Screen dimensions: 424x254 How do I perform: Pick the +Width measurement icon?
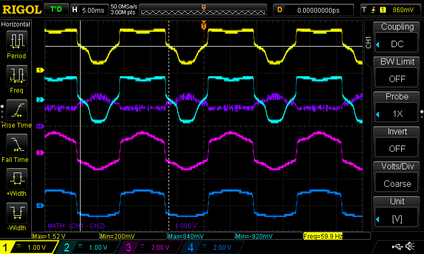[x=17, y=180]
